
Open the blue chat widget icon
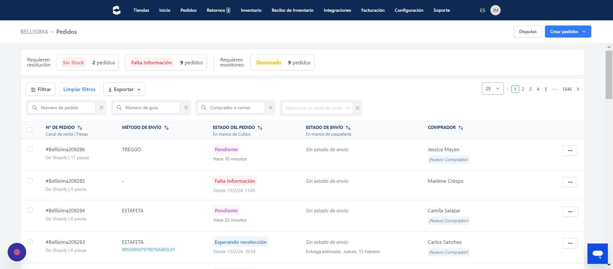coord(597,254)
